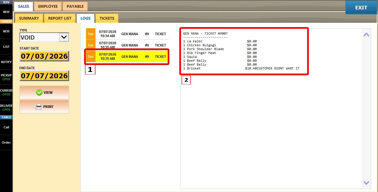Click the EXIT button
This screenshot has width=378, height=192.
361,7
